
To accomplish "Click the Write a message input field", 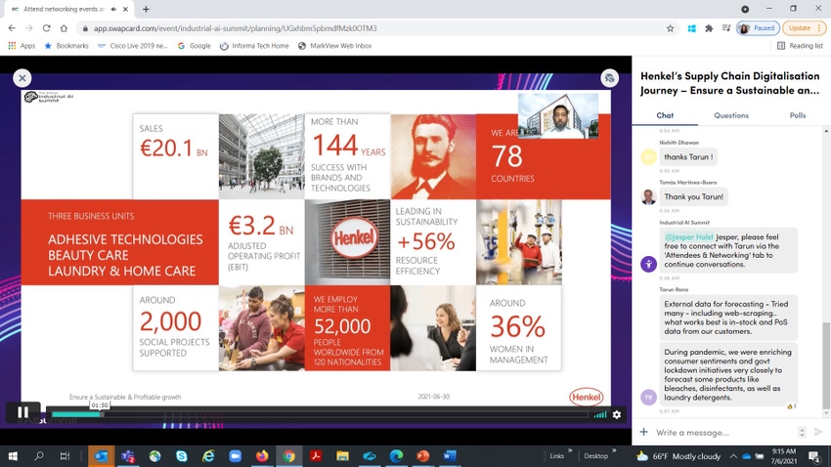I will point(723,433).
